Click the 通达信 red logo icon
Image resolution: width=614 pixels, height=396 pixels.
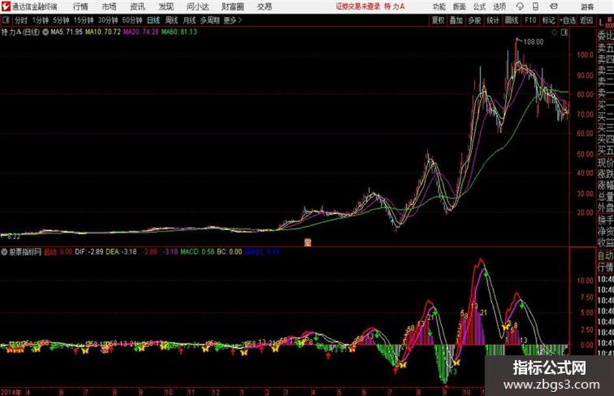tap(5, 7)
